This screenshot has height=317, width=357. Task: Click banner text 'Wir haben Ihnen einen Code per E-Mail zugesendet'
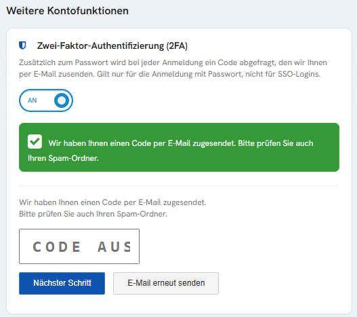click(142, 143)
